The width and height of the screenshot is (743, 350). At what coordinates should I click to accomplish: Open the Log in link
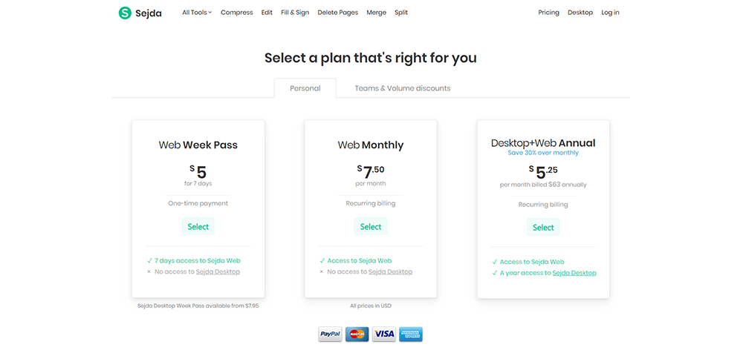(x=610, y=13)
